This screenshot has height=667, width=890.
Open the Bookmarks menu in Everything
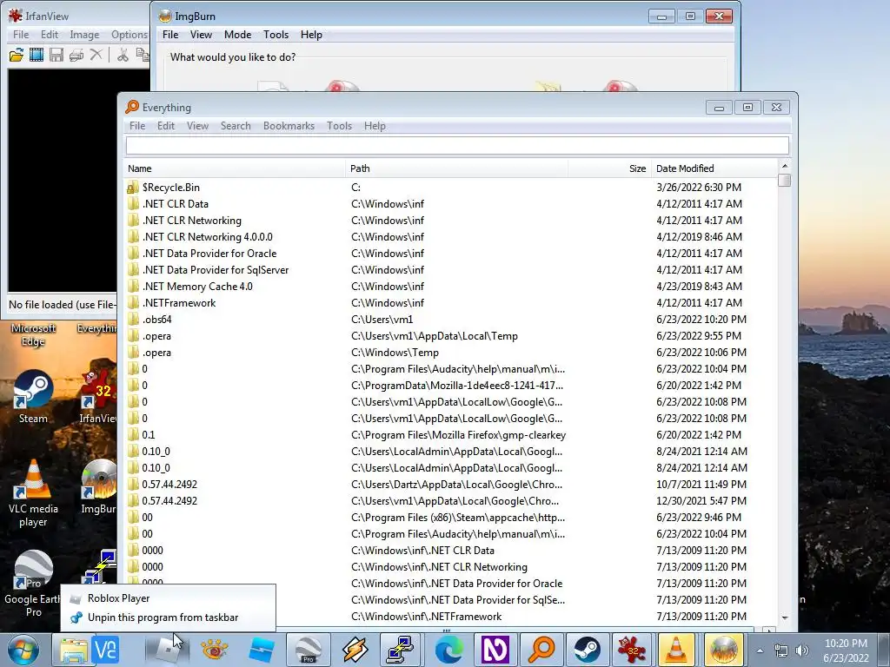pos(289,126)
